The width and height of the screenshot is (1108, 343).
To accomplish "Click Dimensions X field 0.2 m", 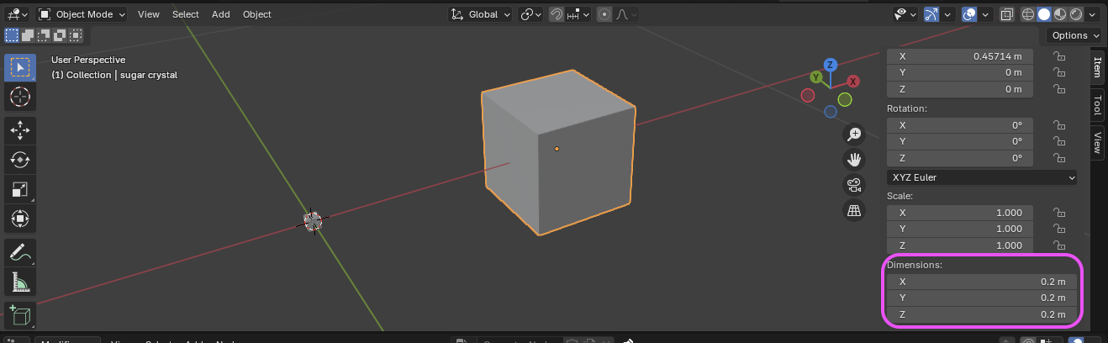I will (x=982, y=282).
